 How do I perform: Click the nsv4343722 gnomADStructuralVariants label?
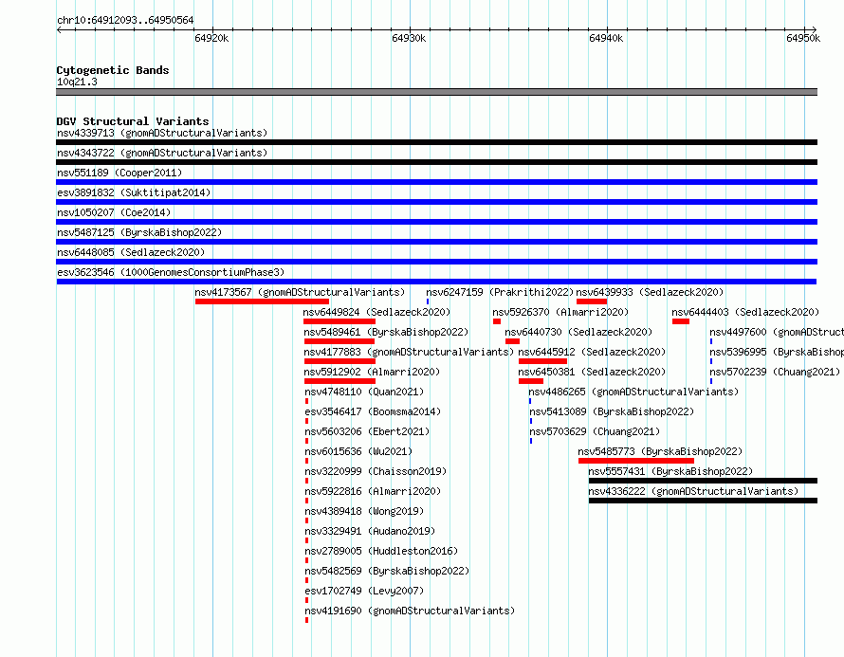pyautogui.click(x=162, y=153)
